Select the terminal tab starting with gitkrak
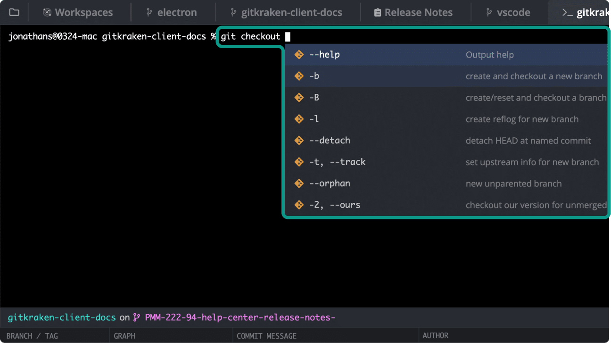 [580, 12]
